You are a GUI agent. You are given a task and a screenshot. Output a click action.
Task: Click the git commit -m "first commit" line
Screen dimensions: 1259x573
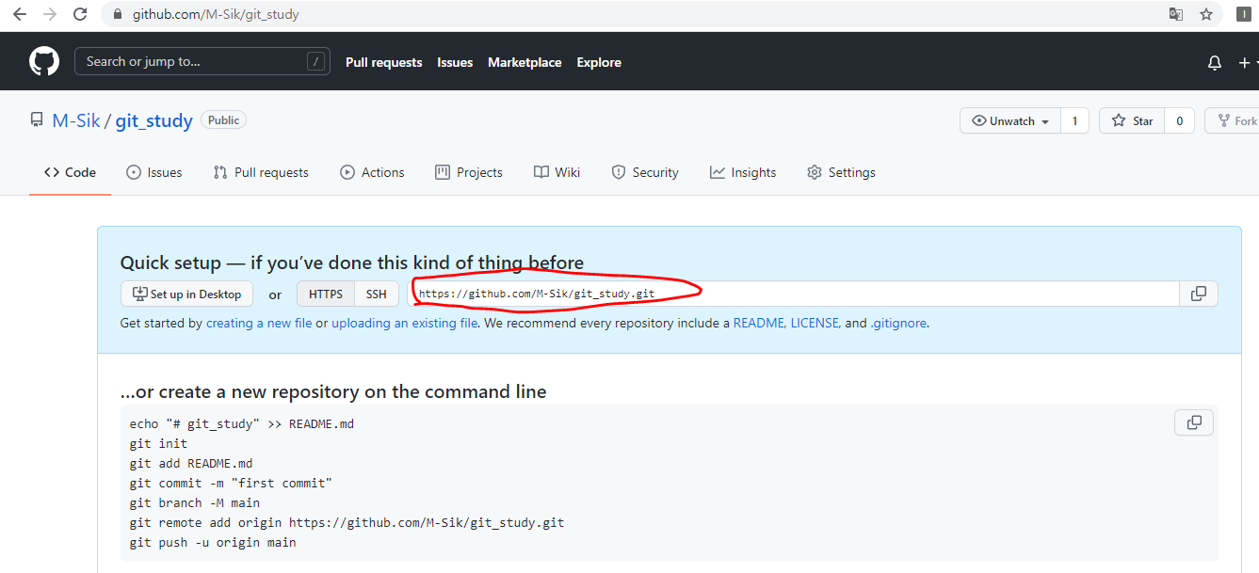click(231, 483)
